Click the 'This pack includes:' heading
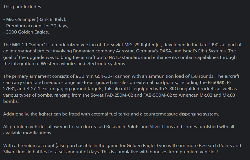The image size is (250, 160). [x=23, y=7]
